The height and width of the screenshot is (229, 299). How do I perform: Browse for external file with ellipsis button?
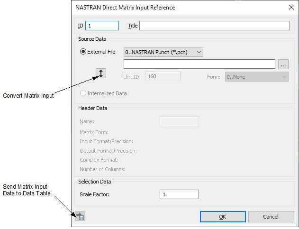pyautogui.click(x=283, y=64)
